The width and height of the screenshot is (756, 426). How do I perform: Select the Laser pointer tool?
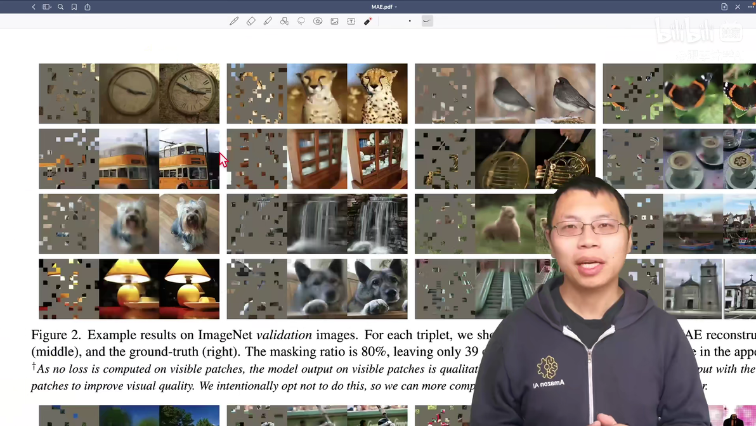click(x=368, y=21)
